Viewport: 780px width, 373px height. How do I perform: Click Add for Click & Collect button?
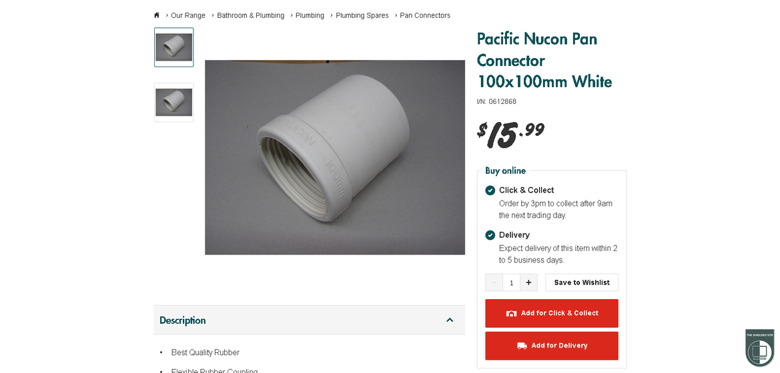pos(552,313)
